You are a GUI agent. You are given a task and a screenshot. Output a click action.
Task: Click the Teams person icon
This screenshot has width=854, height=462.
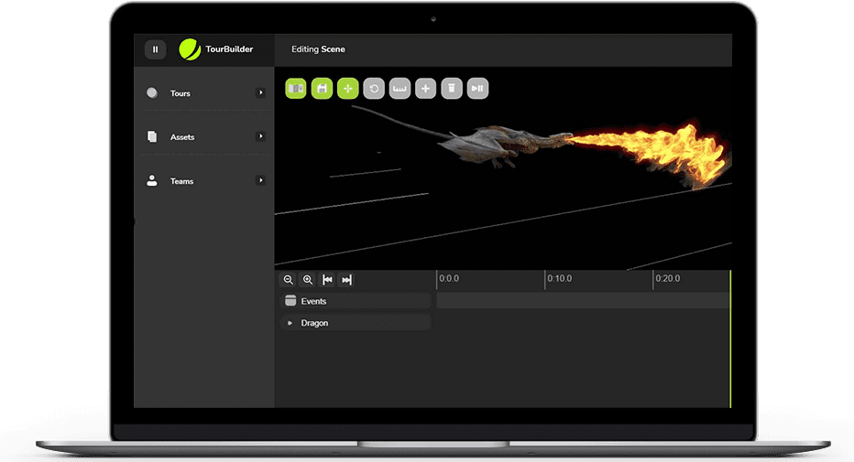click(x=152, y=180)
